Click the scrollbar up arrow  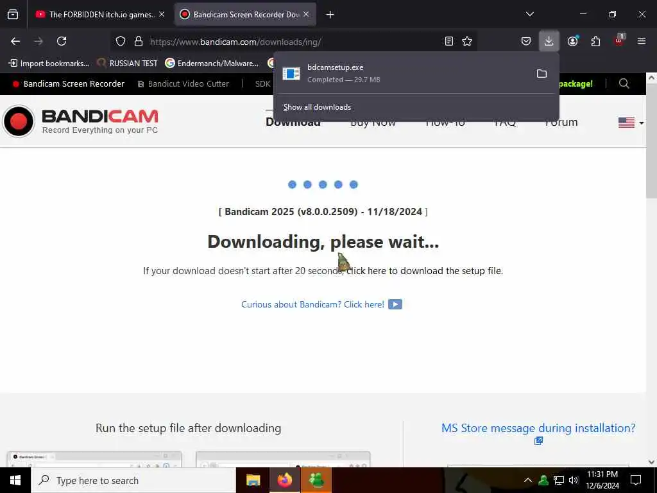(x=651, y=78)
